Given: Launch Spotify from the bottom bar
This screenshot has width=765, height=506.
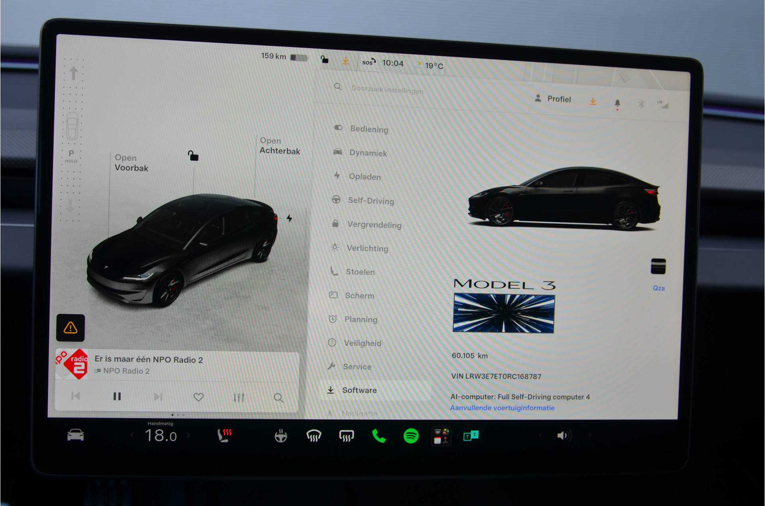Looking at the screenshot, I should (411, 436).
